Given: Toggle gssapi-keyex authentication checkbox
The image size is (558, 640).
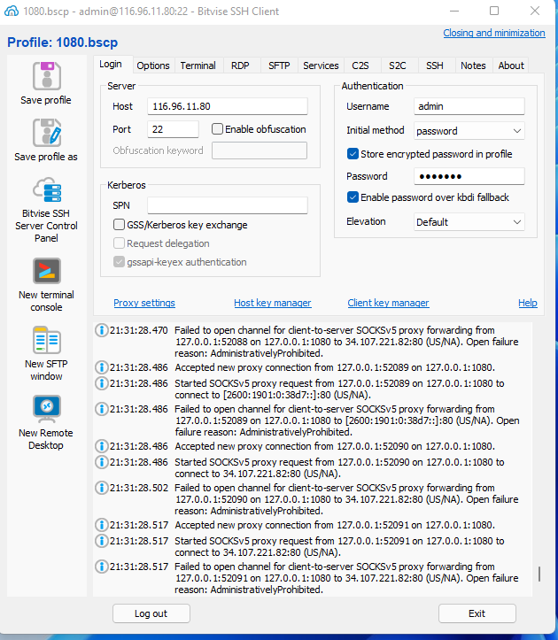Looking at the screenshot, I should click(x=119, y=262).
